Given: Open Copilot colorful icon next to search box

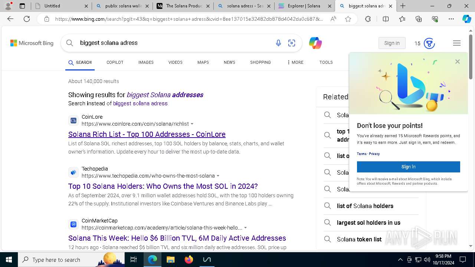Looking at the screenshot, I should tap(315, 43).
